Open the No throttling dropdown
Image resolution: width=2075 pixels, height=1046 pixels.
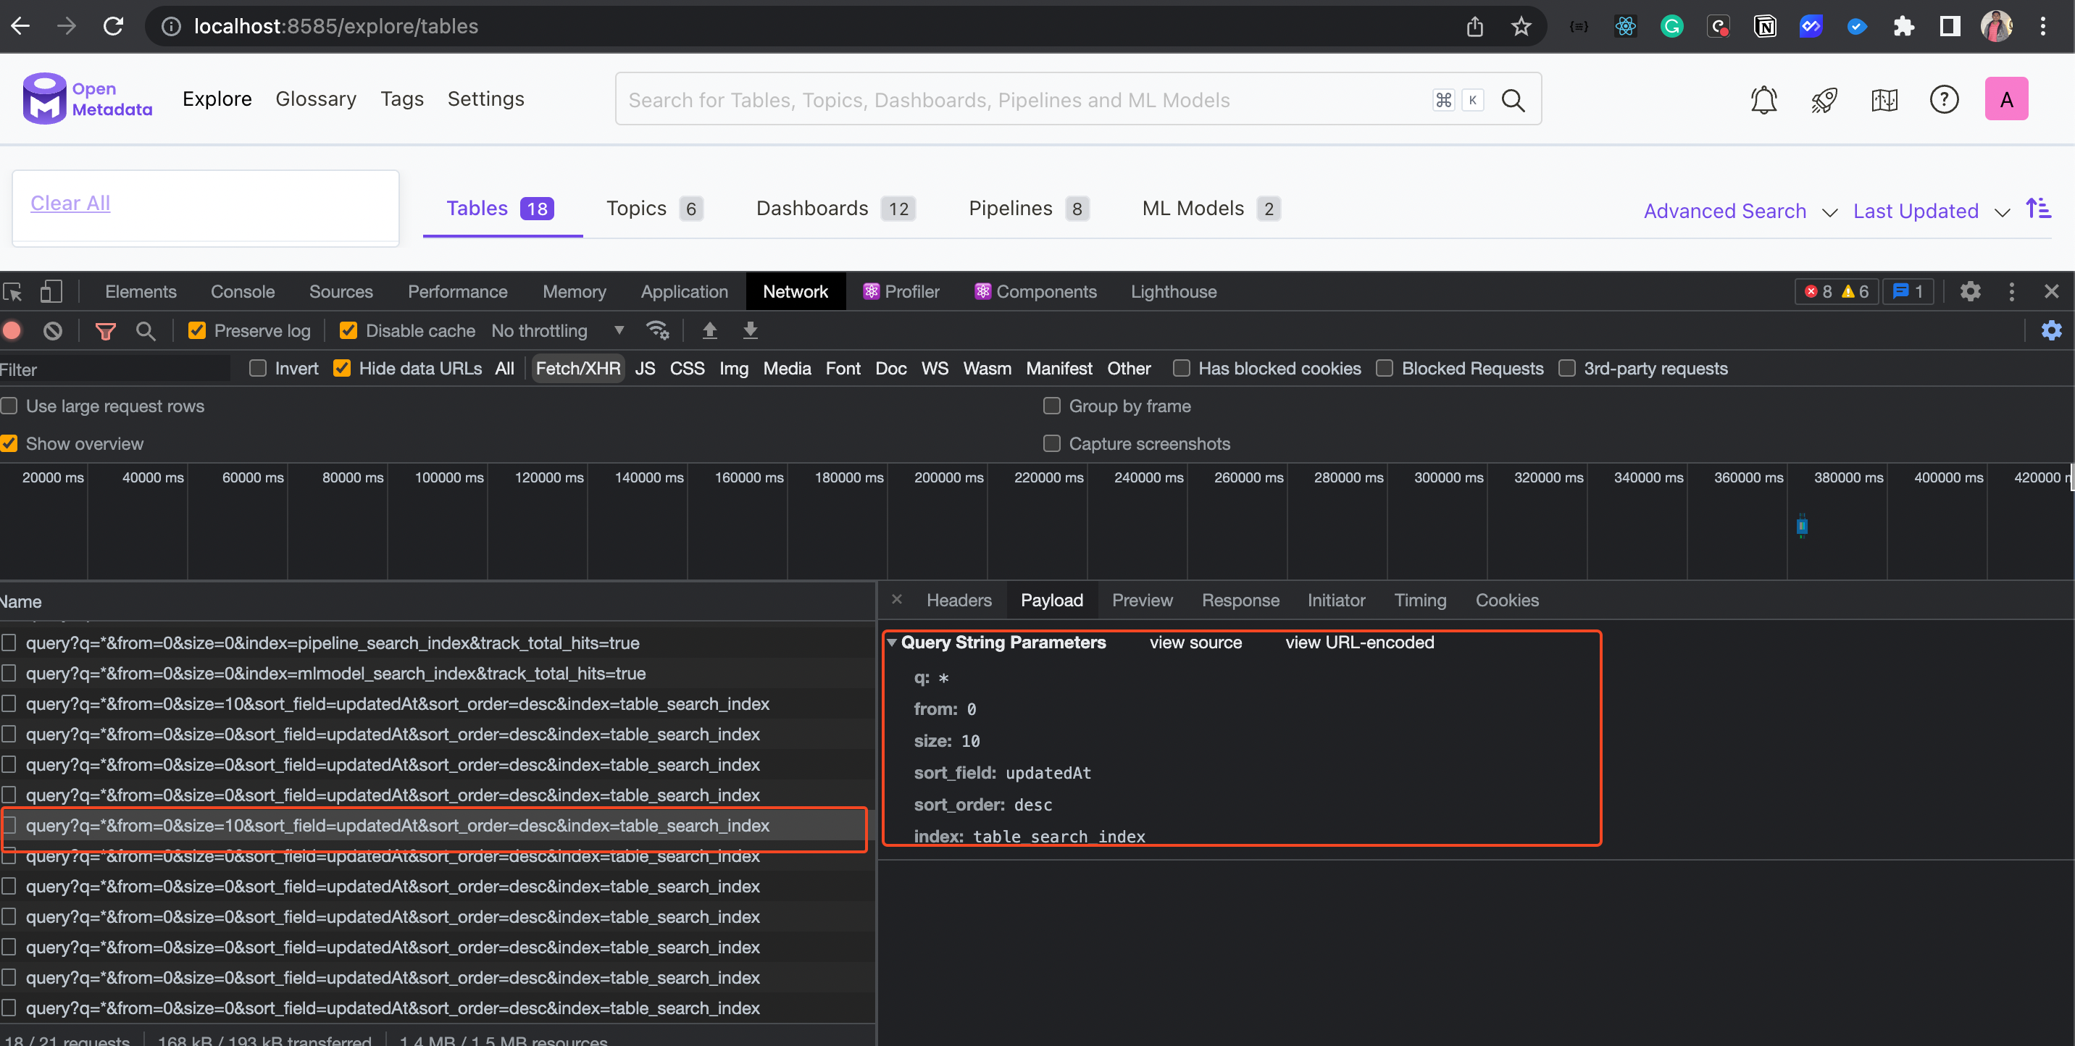coord(557,330)
